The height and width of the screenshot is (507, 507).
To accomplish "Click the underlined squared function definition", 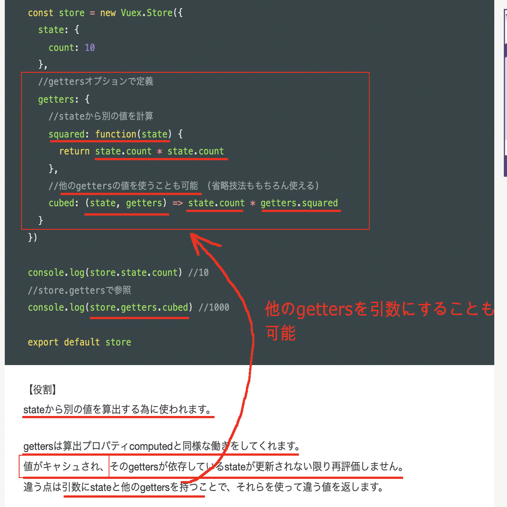I will 109,134.
